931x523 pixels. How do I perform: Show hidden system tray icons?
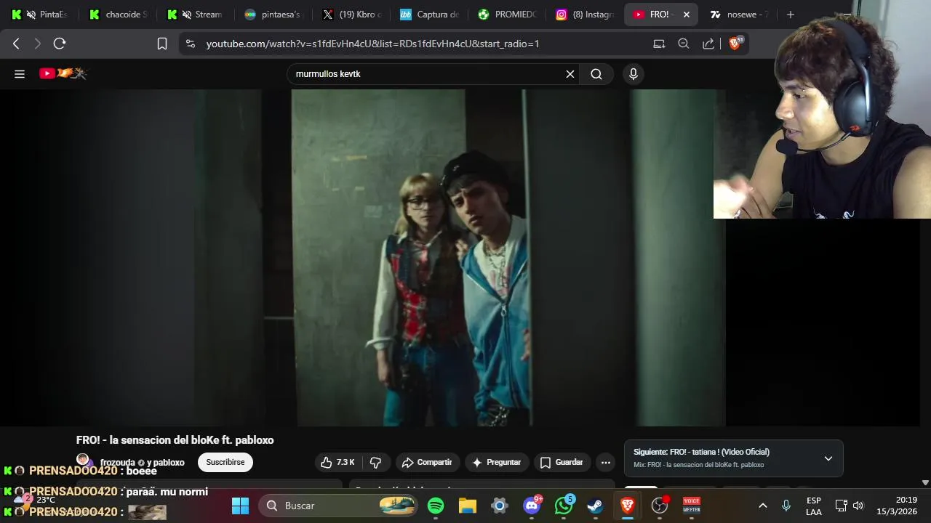tap(763, 506)
